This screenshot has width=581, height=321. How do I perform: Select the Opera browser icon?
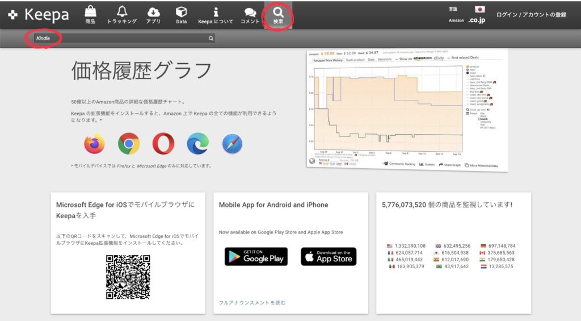(163, 144)
